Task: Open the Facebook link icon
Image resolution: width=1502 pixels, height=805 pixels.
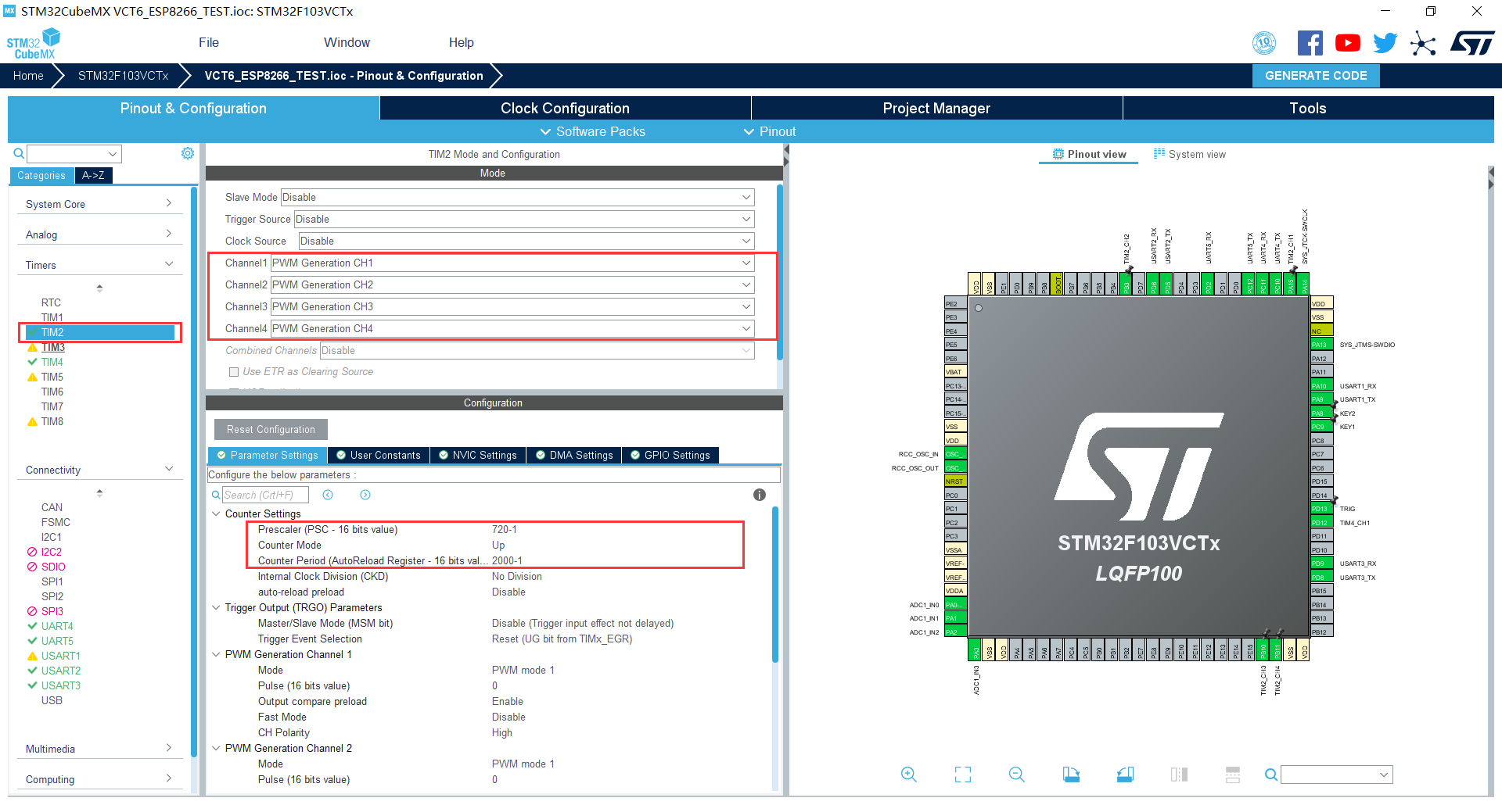Action: pyautogui.click(x=1310, y=43)
